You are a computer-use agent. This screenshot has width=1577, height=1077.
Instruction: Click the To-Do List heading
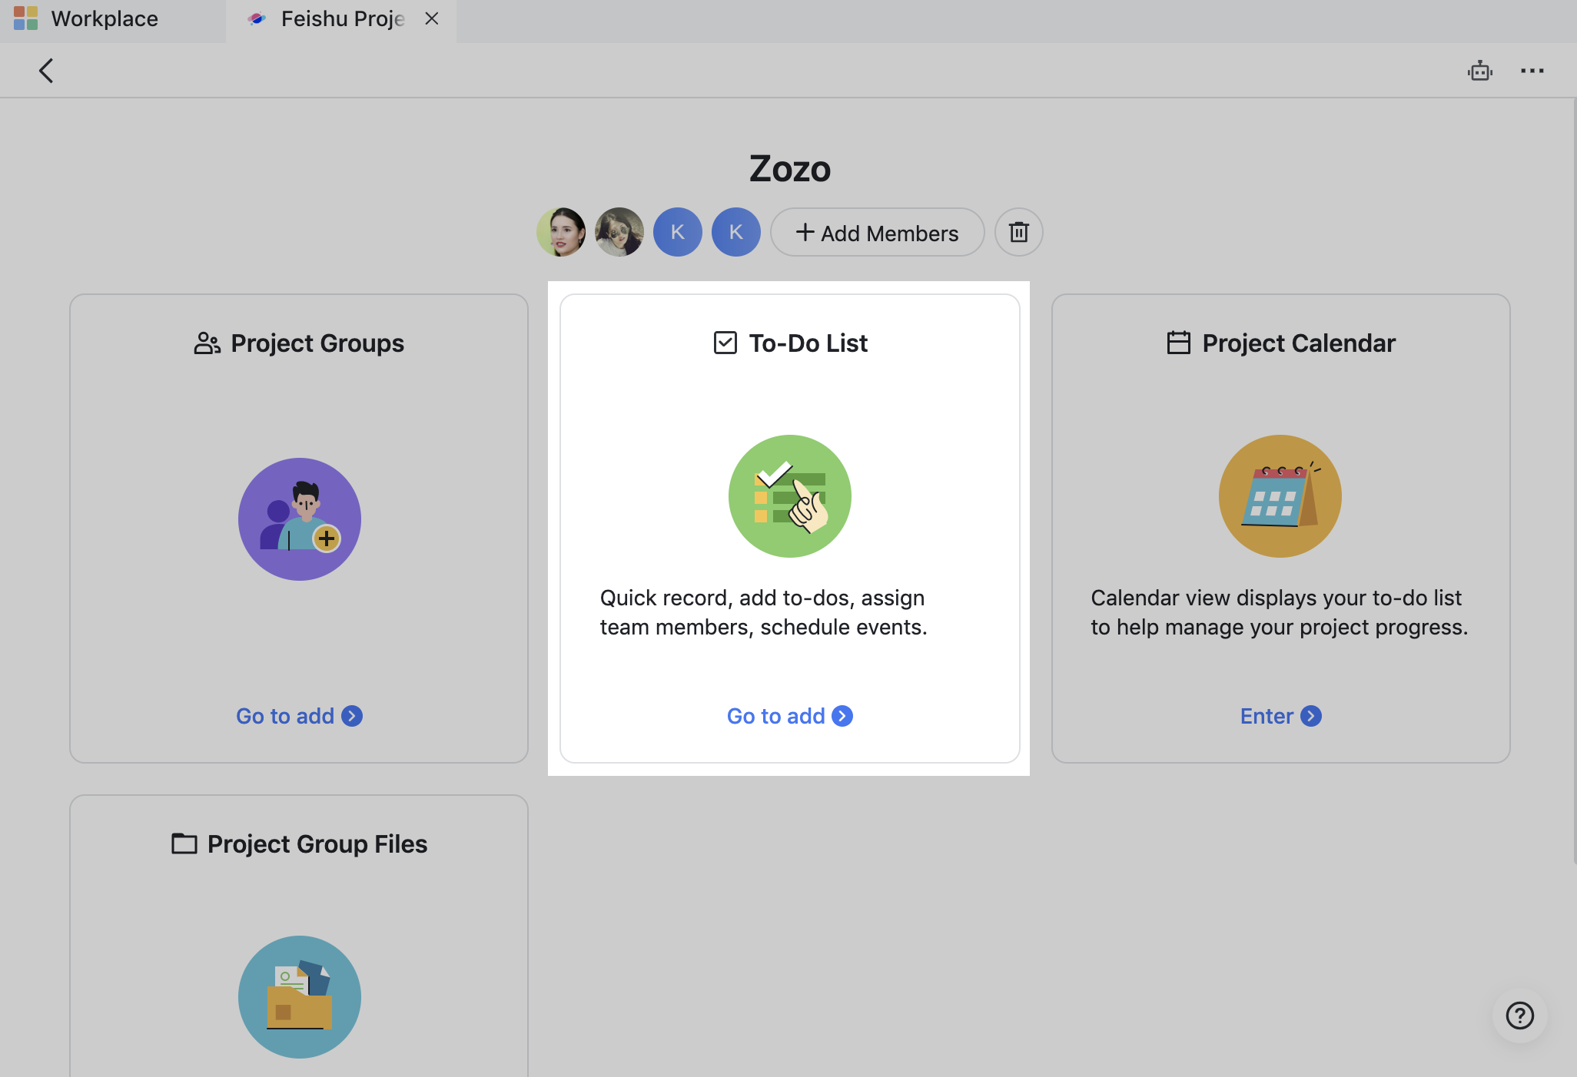tap(808, 343)
